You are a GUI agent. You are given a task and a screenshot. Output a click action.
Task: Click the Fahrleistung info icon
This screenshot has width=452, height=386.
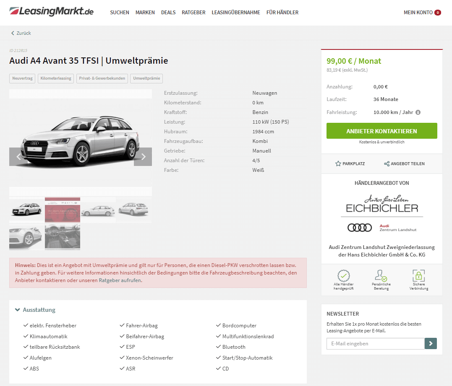[418, 112]
